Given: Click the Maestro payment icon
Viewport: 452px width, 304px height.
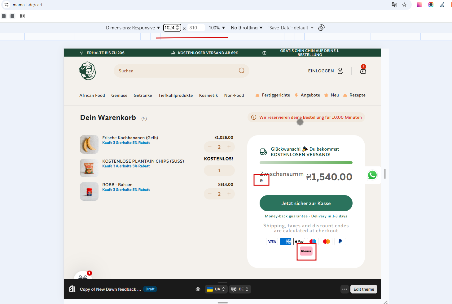Looking at the screenshot, I should [313, 242].
